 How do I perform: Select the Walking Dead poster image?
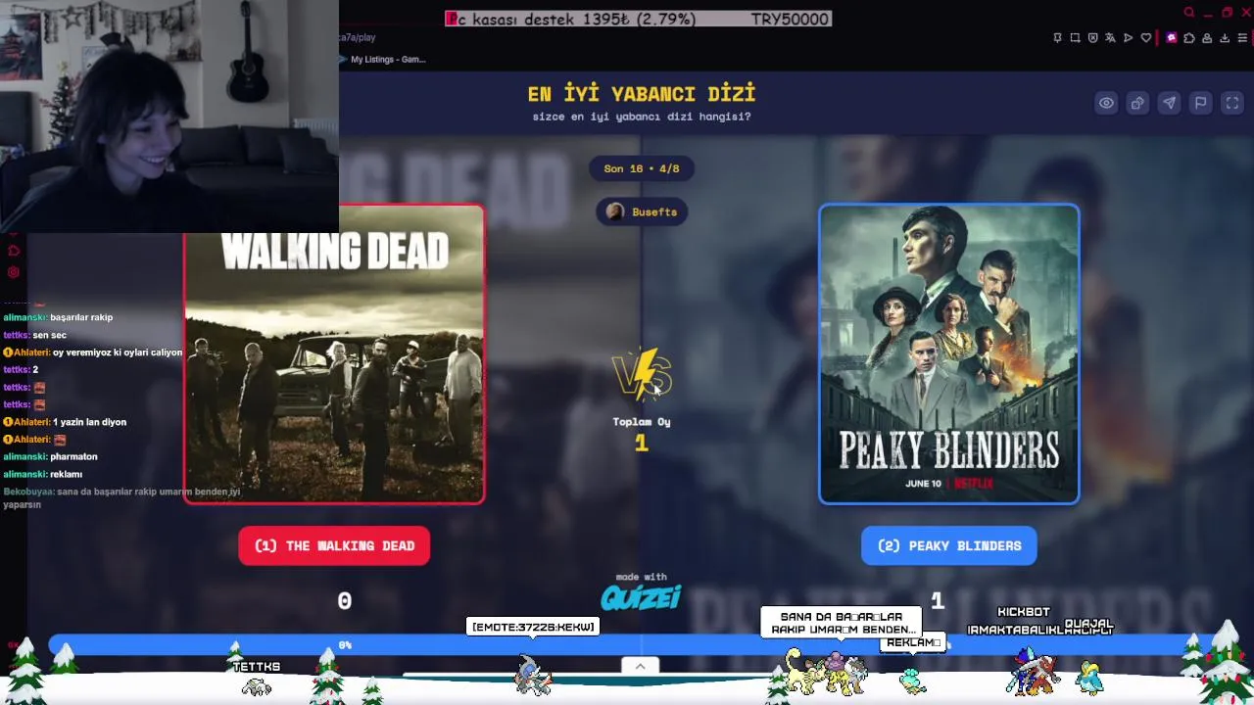334,354
